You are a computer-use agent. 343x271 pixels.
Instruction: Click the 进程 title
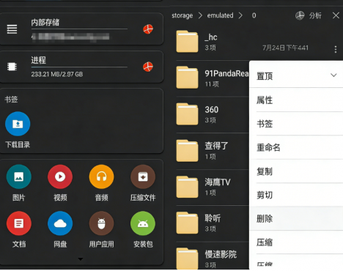pyautogui.click(x=38, y=60)
